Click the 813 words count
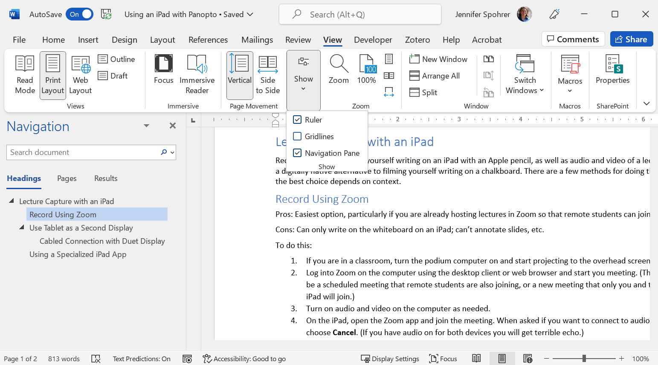 (x=64, y=359)
